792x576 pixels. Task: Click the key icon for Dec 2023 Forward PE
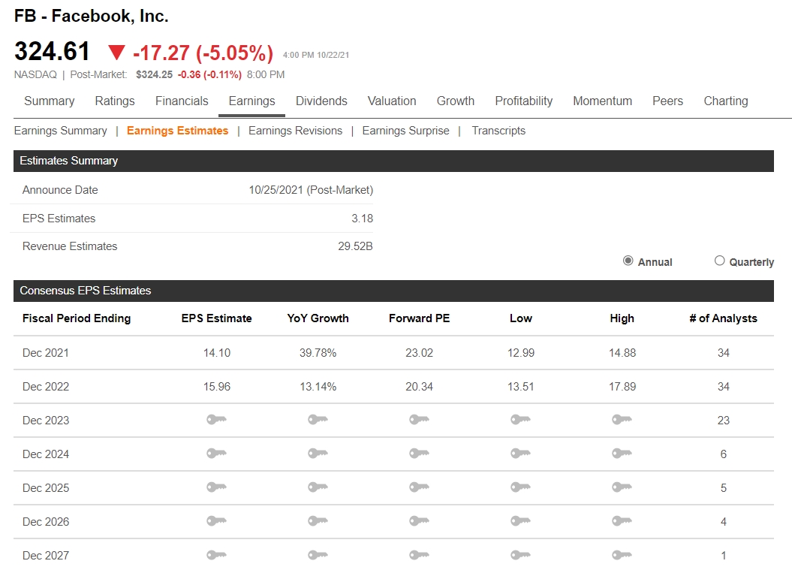pos(419,420)
